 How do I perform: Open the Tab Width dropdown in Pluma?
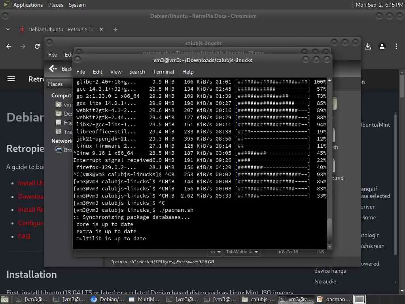pos(242,252)
